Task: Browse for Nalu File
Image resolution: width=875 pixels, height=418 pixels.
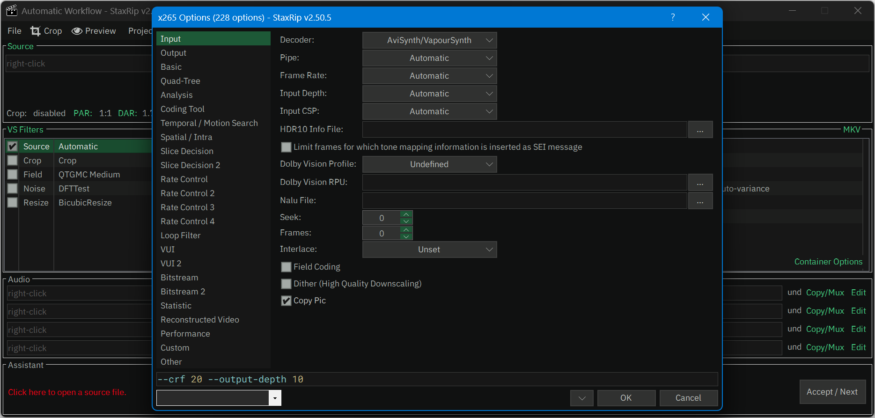Action: (700, 201)
